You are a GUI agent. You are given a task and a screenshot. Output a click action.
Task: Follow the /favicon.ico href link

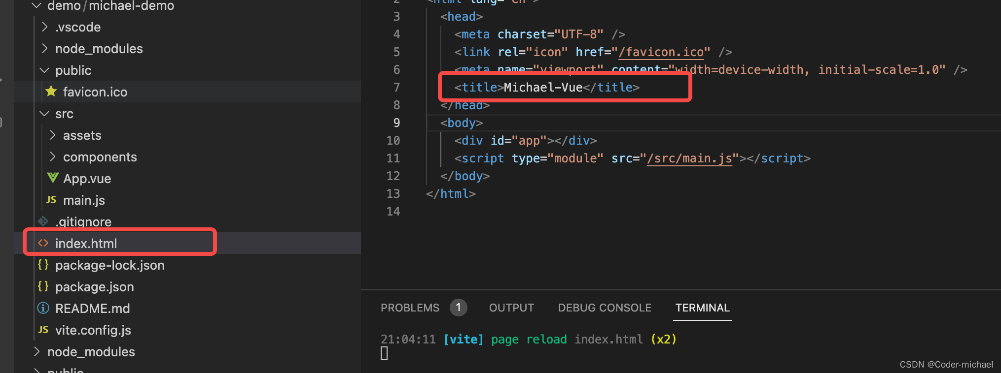pyautogui.click(x=661, y=52)
